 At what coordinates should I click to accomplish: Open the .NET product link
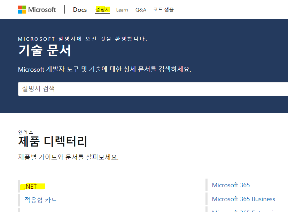point(31,187)
